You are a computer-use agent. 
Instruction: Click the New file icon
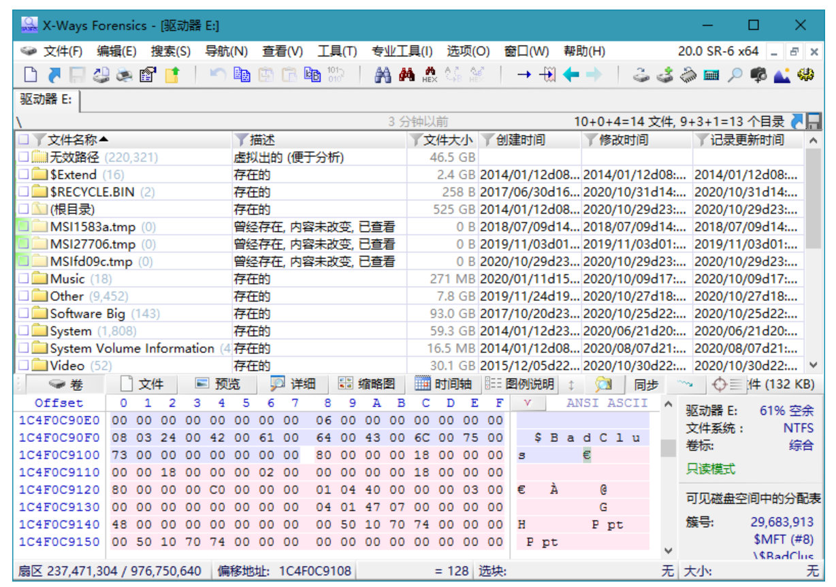(x=31, y=76)
